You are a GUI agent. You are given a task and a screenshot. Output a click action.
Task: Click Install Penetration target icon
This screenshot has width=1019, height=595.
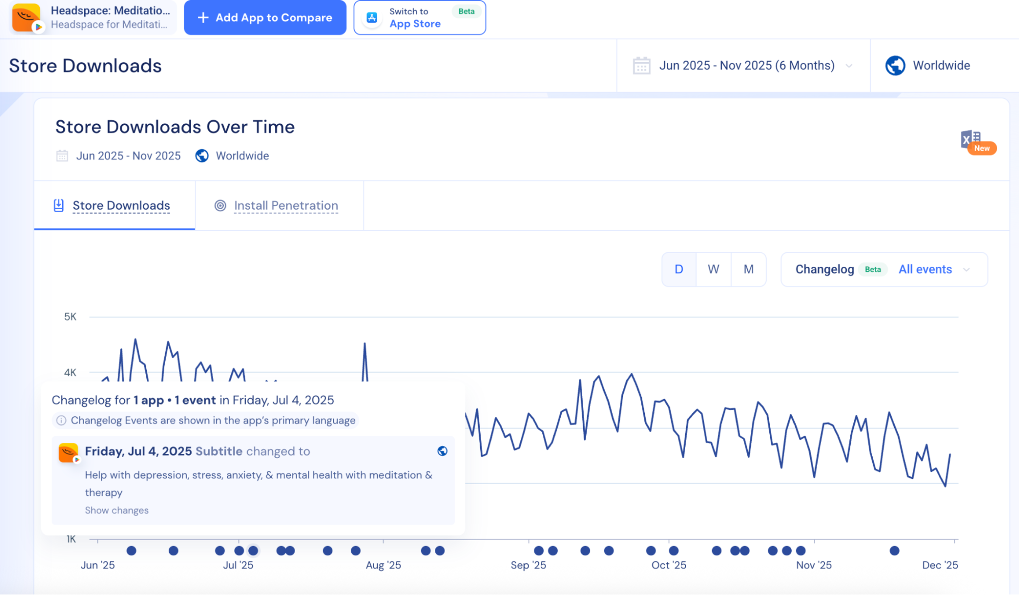coord(220,206)
